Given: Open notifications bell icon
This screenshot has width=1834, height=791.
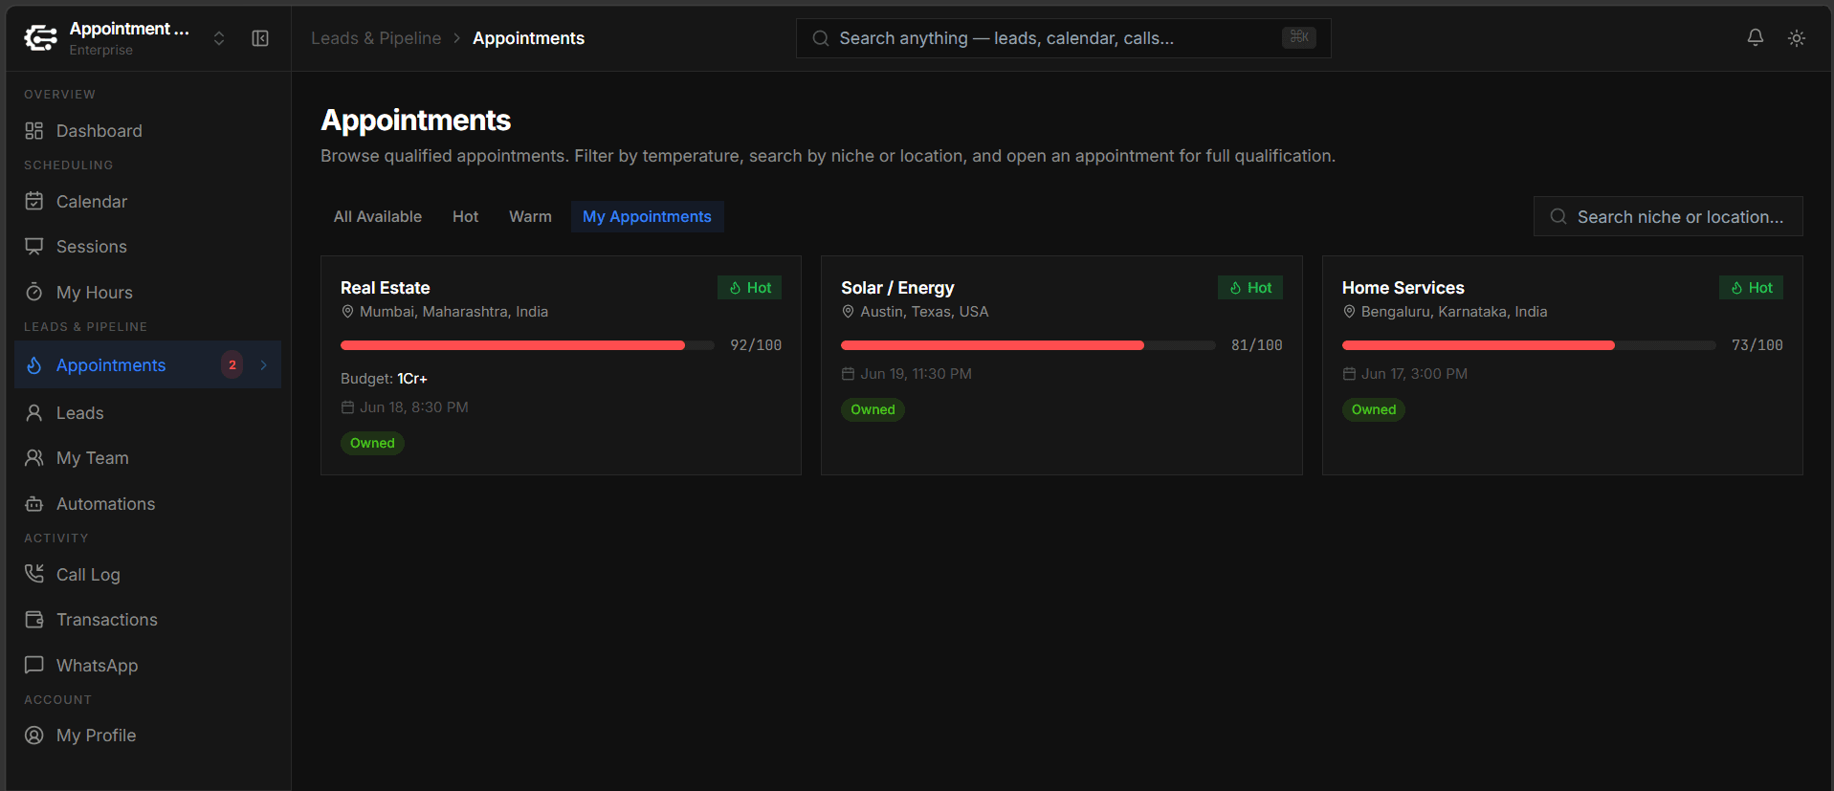Looking at the screenshot, I should (1755, 37).
